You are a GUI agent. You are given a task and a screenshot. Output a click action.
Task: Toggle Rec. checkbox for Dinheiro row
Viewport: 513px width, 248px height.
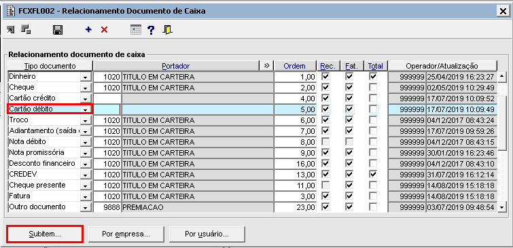point(325,77)
